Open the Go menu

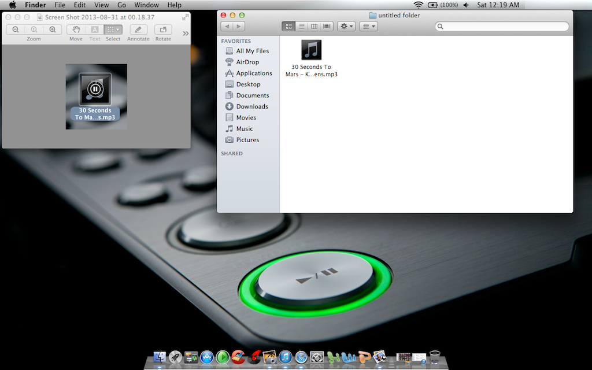[x=121, y=5]
